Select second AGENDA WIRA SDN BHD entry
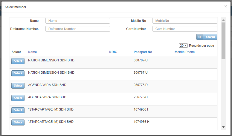 (18, 98)
